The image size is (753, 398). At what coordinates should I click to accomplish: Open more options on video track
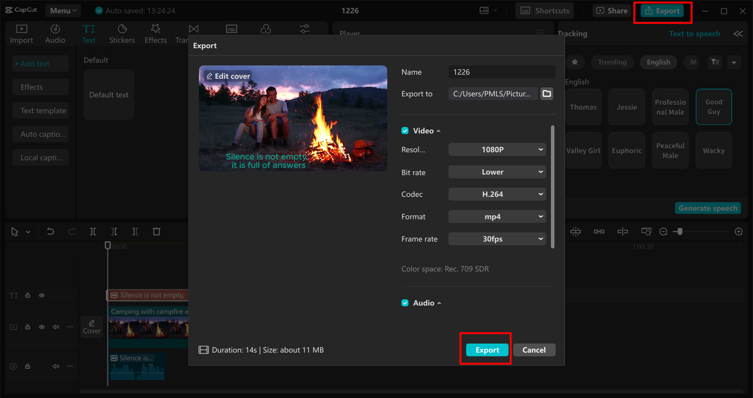(70, 327)
